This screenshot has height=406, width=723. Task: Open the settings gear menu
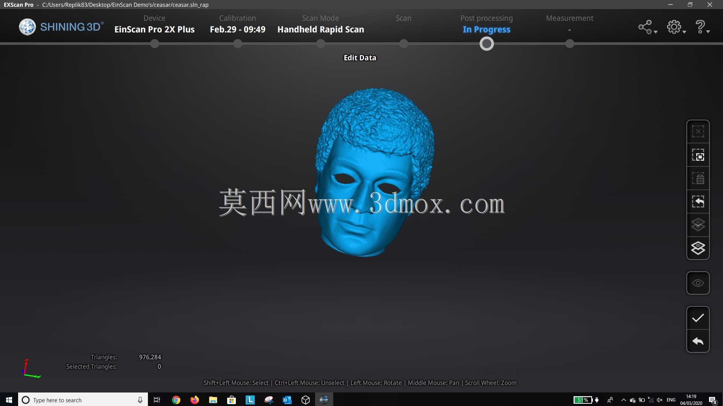676,27
